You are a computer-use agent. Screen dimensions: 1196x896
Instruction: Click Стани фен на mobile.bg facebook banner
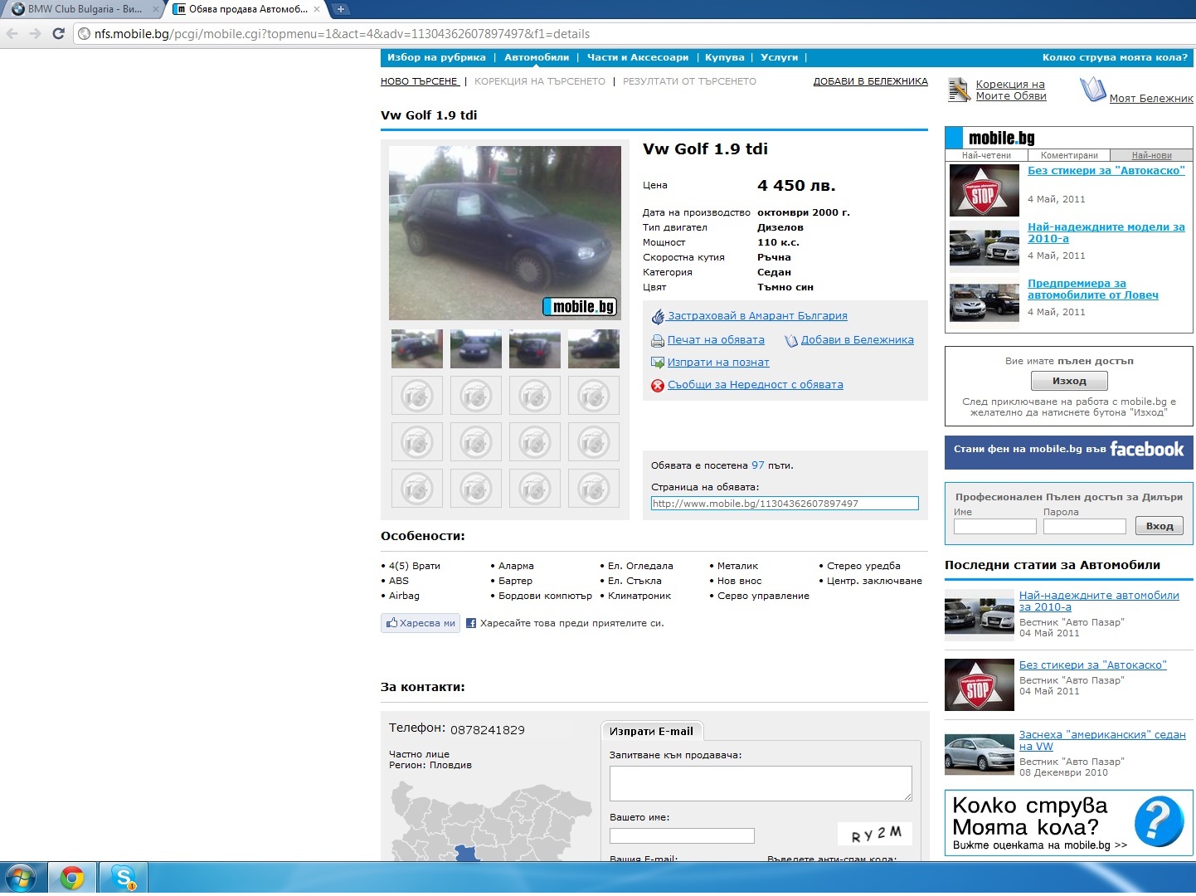(1069, 453)
